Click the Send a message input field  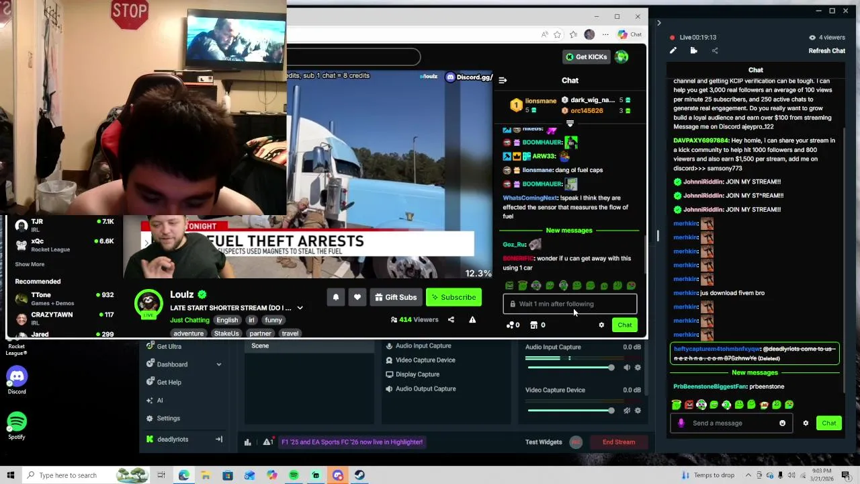pyautogui.click(x=730, y=424)
